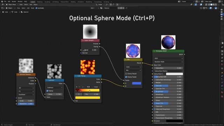Click the viewport gizmo icon
The height and width of the screenshot is (126, 224).
(196, 5)
